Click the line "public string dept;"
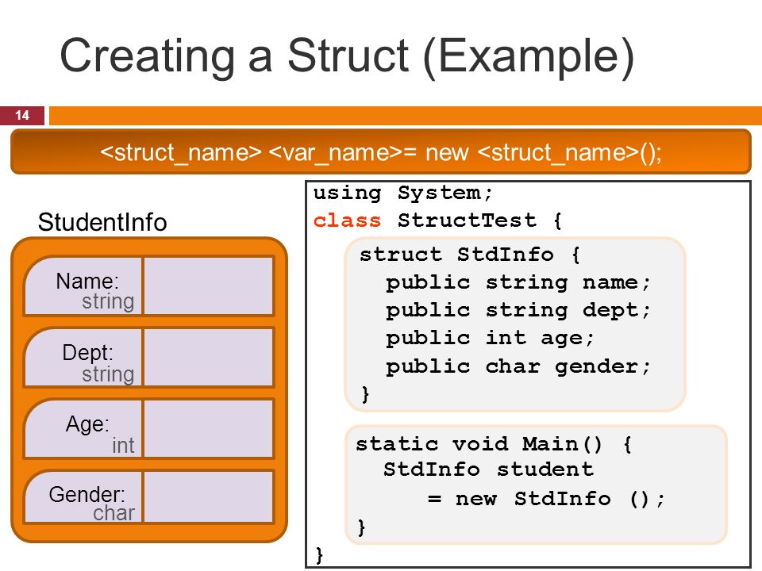This screenshot has height=571, width=762. coord(518,311)
